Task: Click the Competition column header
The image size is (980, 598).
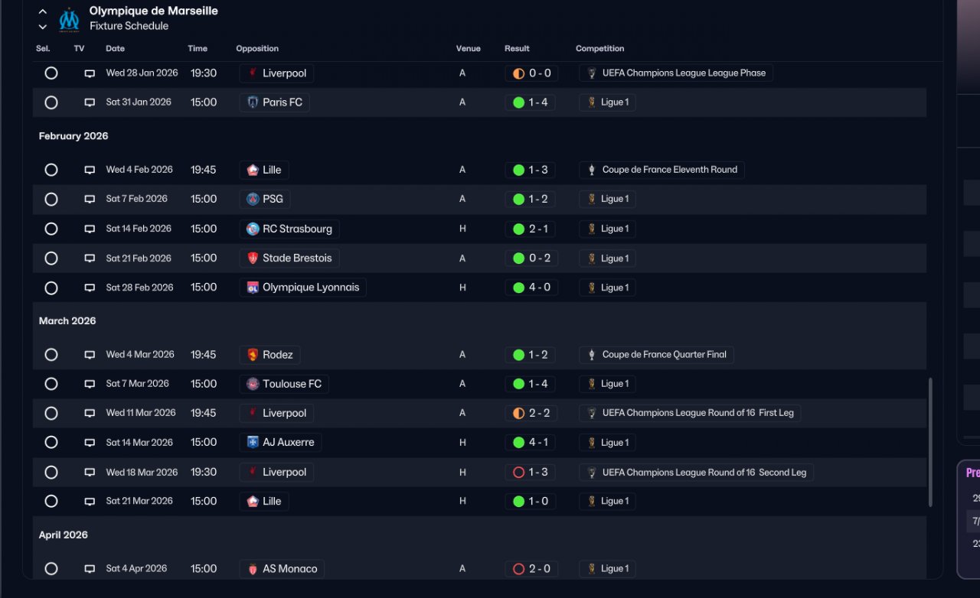Action: click(599, 48)
